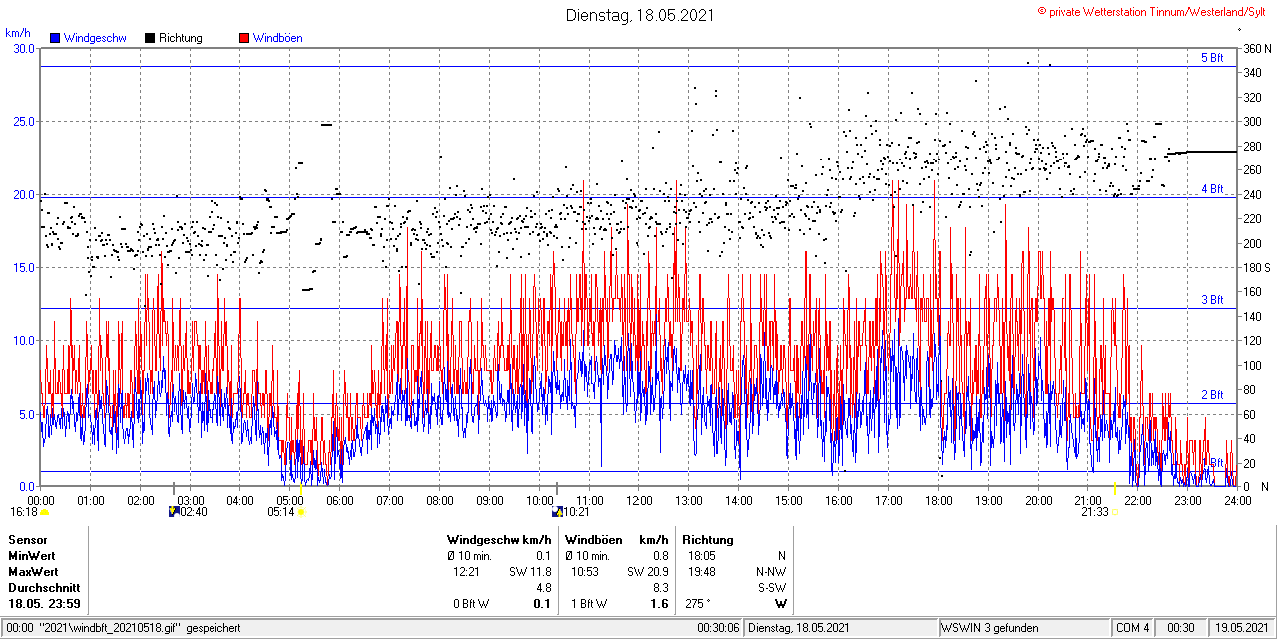The width and height of the screenshot is (1277, 639).
Task: Click the 2 Bft threshold label
Action: pyautogui.click(x=1211, y=395)
